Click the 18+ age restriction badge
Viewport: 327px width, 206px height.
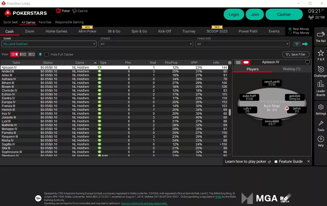click(38, 198)
